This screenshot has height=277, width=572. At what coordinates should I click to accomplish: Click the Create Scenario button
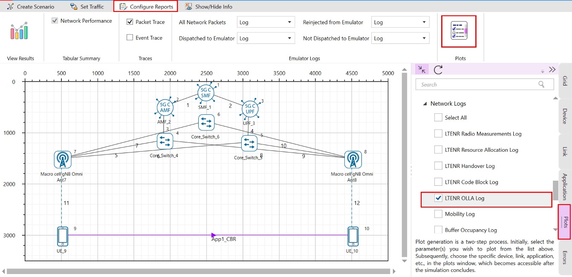tap(30, 6)
